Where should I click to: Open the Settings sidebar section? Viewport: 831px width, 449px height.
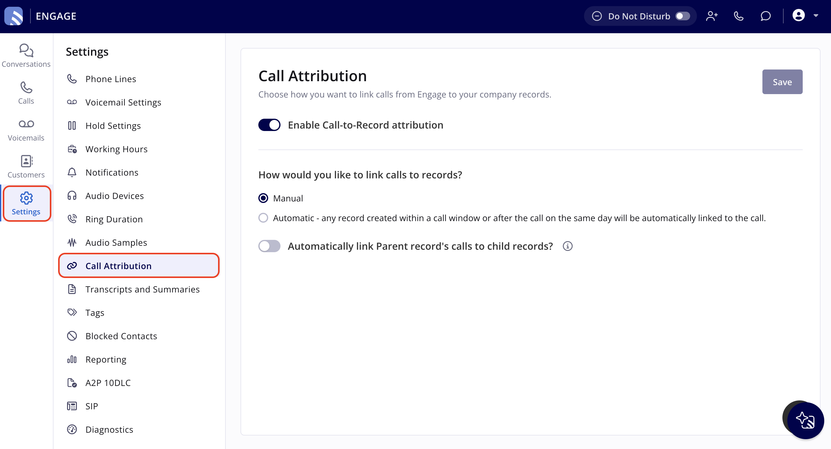coord(26,204)
